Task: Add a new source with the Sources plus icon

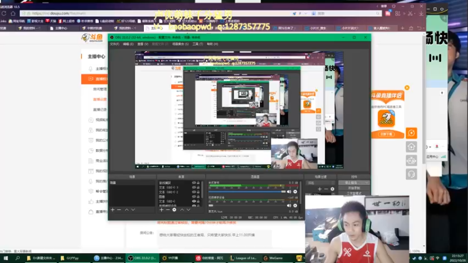Action: [161, 210]
